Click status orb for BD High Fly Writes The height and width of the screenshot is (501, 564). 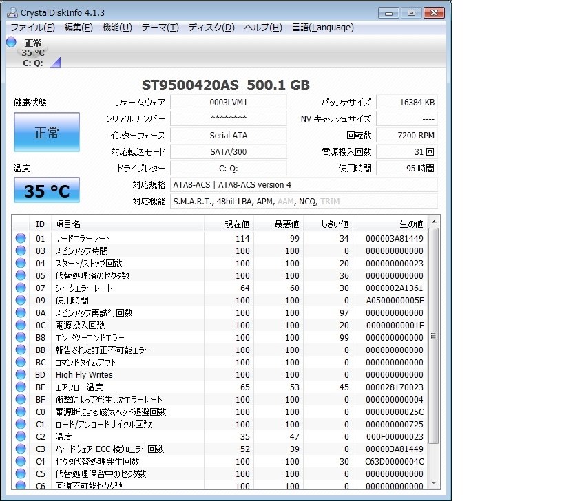(x=21, y=374)
